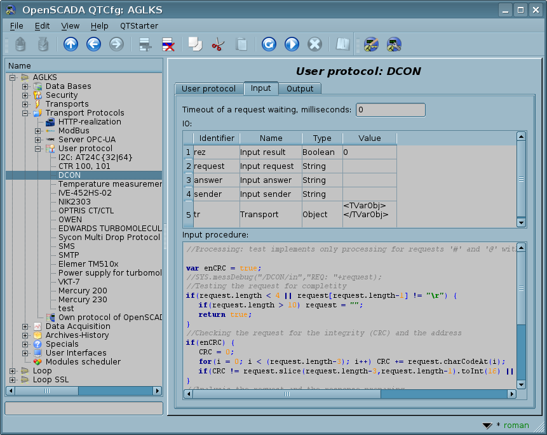Switch to the Output tab
547x435 pixels.
(300, 89)
